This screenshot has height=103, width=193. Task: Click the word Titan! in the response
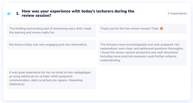click(155, 28)
